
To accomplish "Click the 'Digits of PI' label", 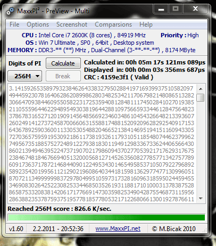I will (x=24, y=63).
